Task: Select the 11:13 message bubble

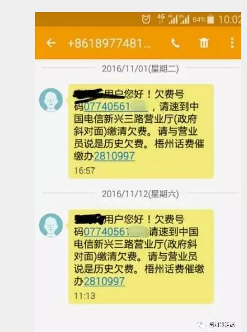Action: 141,256
